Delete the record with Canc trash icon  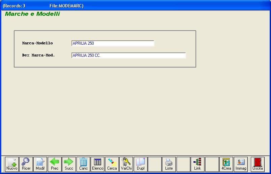tap(83, 164)
